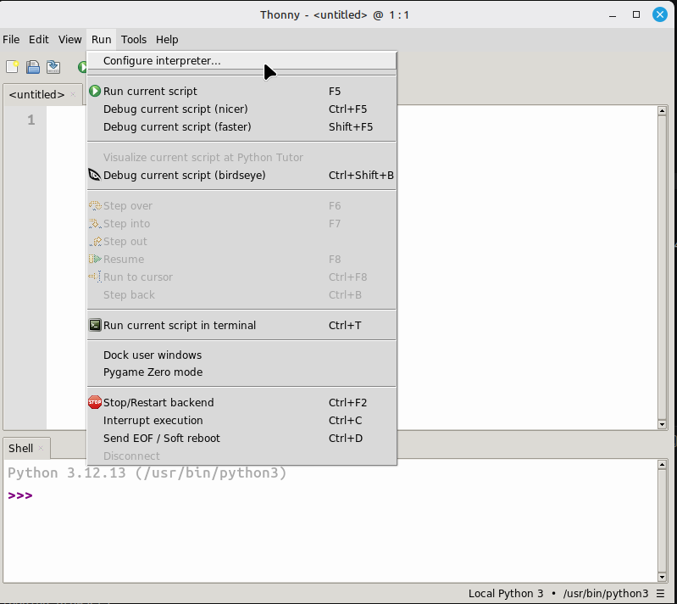677x604 pixels.
Task: Open the Tools menu
Action: [x=133, y=39]
